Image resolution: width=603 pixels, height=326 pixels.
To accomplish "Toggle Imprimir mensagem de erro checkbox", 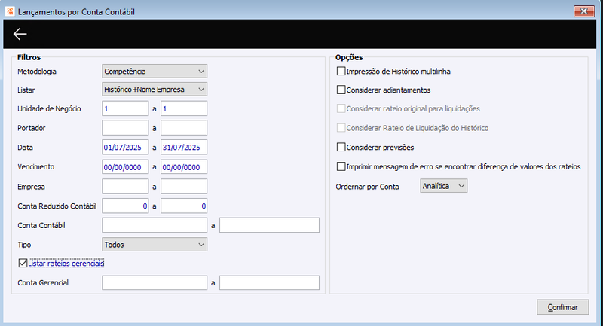I will pos(341,166).
